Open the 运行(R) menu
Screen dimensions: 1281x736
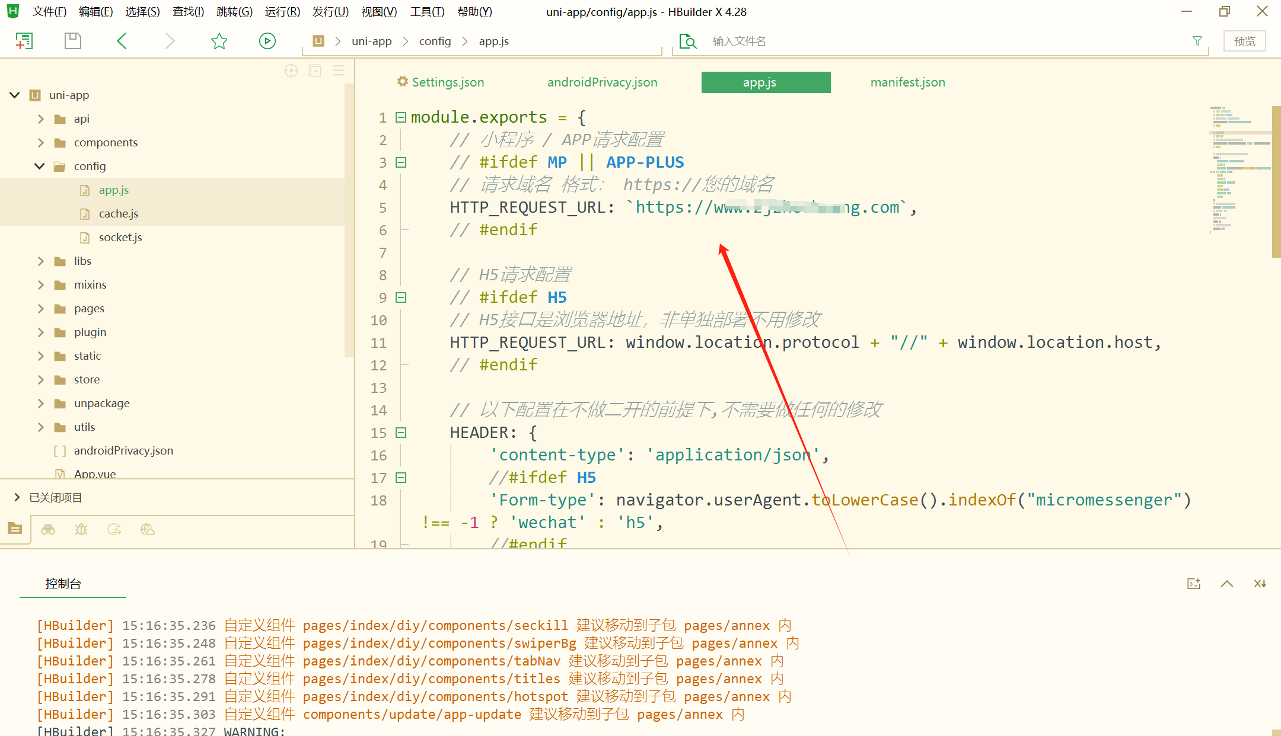282,12
